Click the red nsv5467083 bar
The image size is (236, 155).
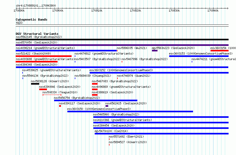tap(95, 84)
